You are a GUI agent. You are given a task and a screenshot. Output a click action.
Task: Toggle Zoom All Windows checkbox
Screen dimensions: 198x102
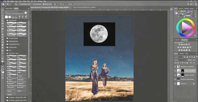[x=32, y=4]
